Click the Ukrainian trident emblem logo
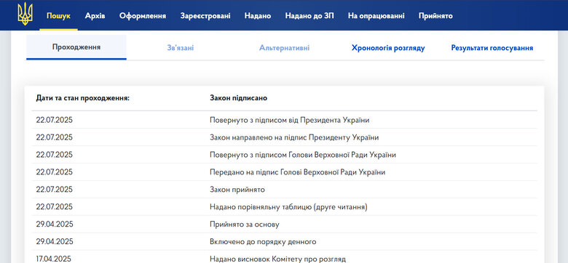 (x=25, y=14)
